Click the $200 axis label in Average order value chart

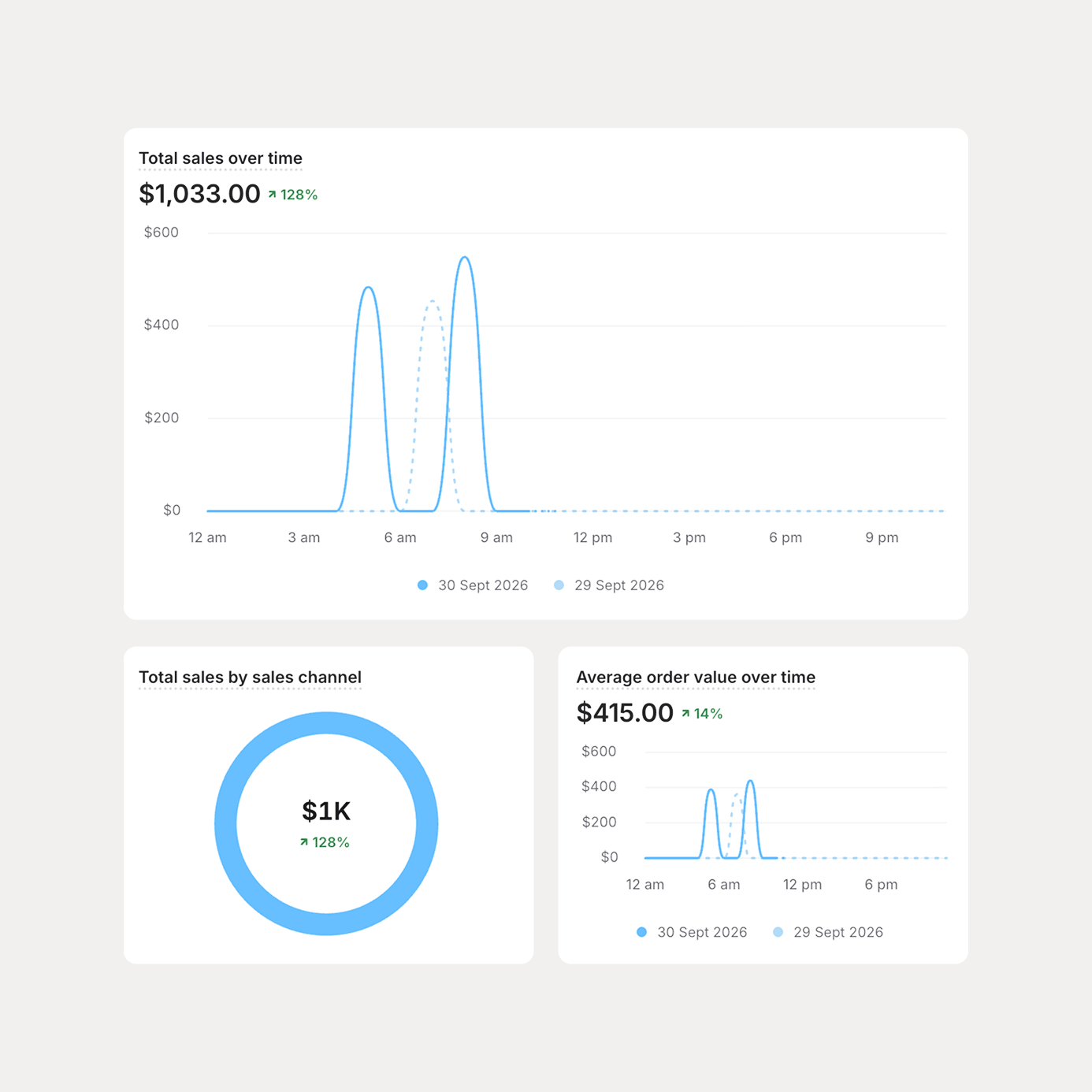(x=599, y=822)
